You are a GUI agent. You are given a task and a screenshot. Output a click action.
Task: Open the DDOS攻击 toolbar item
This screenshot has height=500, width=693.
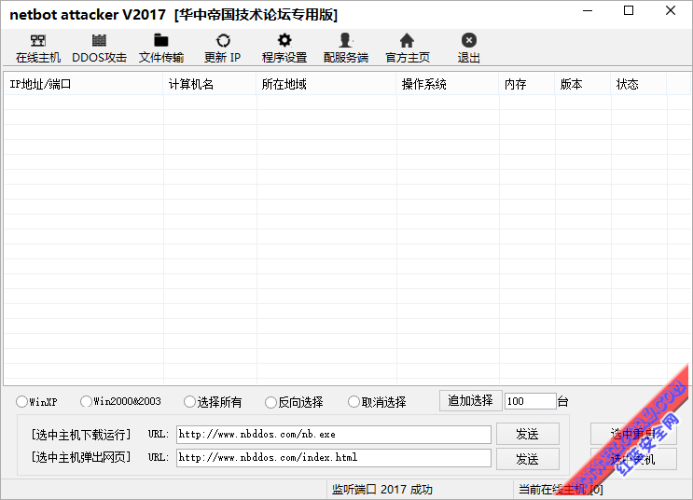click(x=99, y=49)
